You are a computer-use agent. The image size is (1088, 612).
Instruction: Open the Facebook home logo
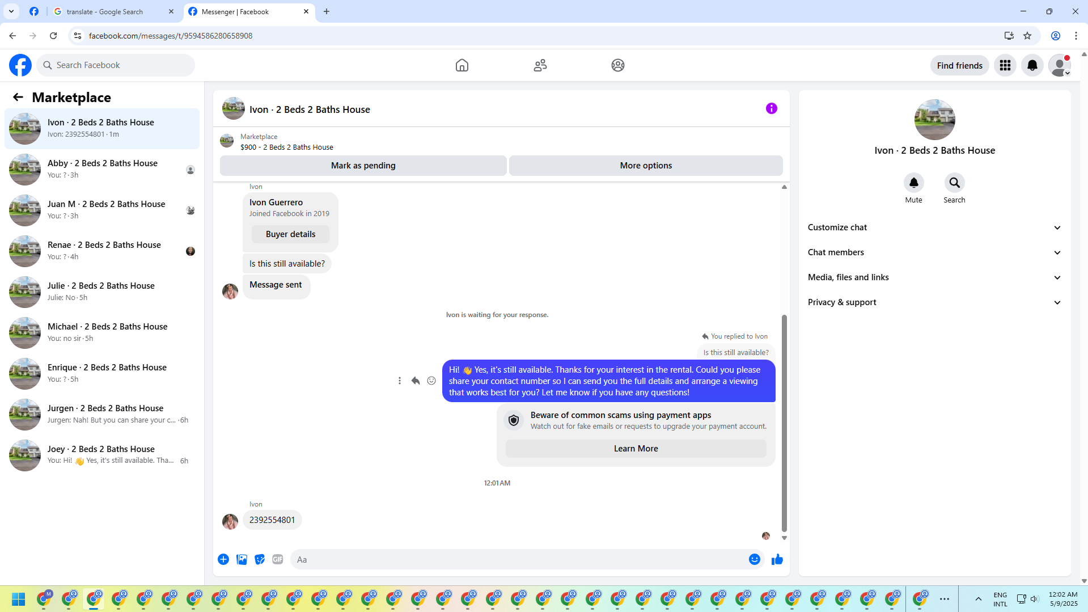pos(20,65)
